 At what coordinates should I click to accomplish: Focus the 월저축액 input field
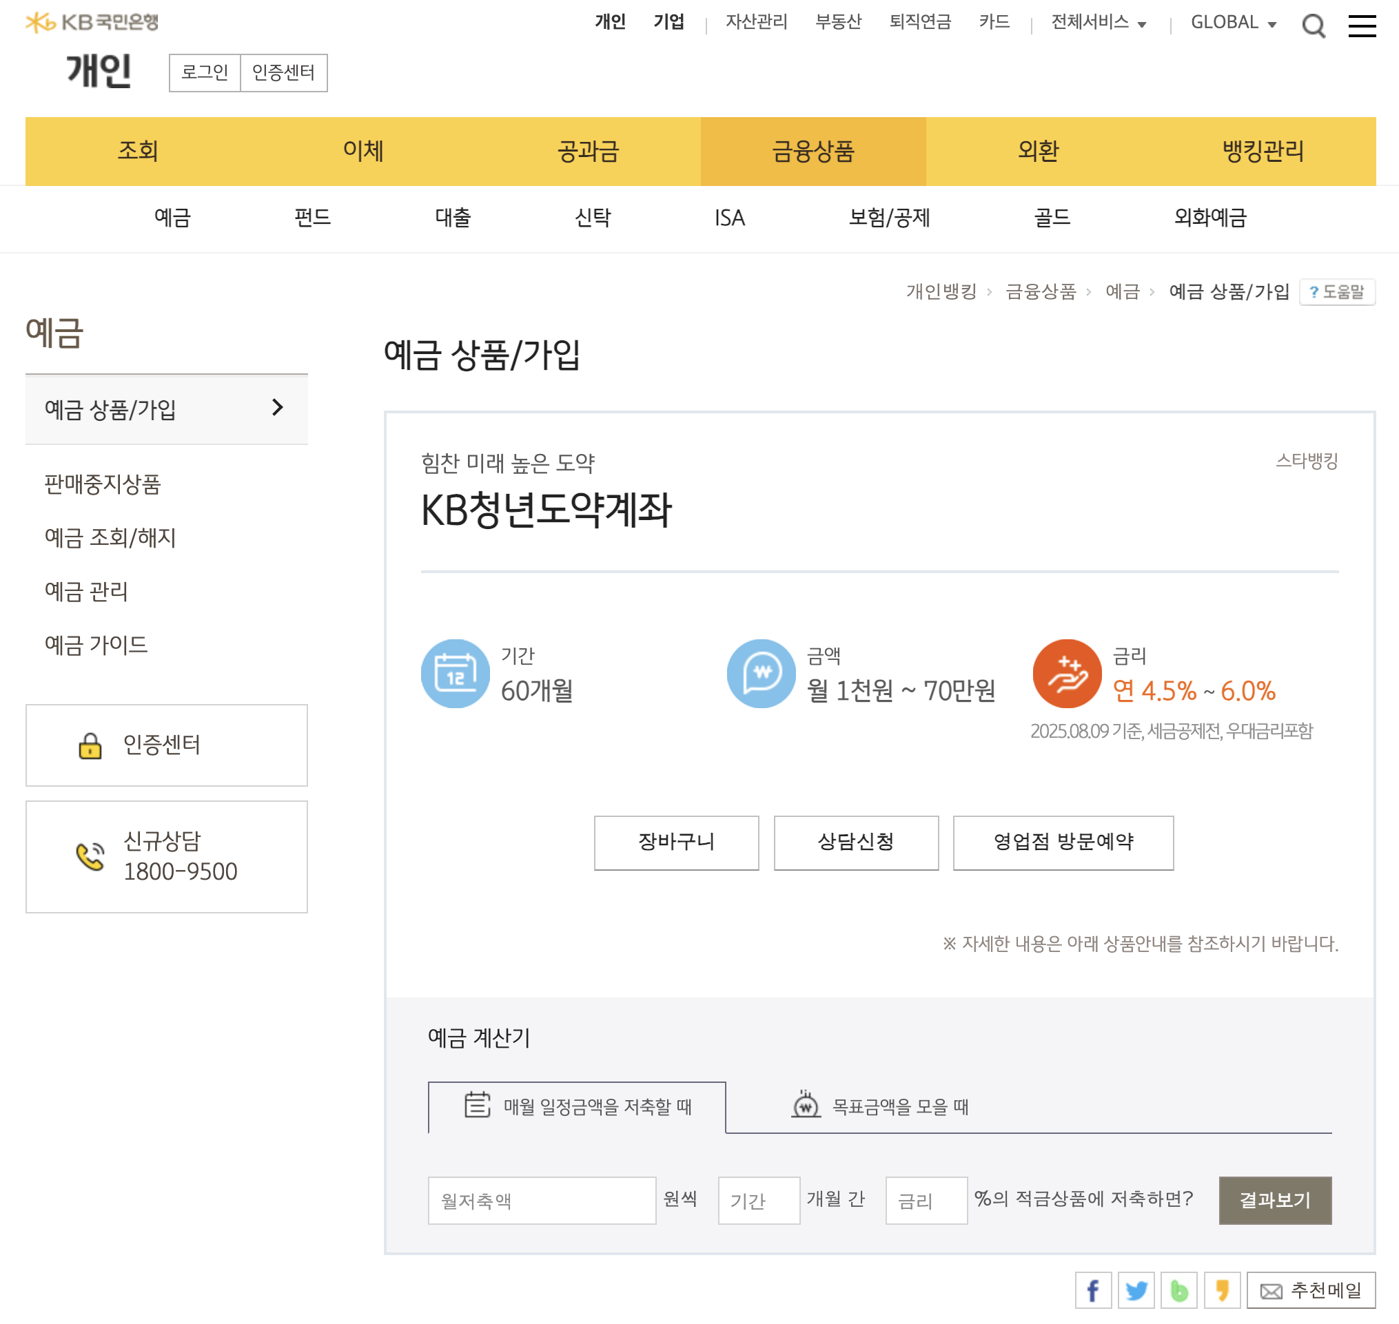click(542, 1200)
